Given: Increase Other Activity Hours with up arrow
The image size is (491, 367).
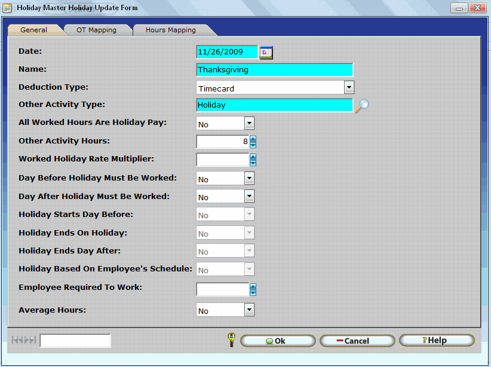Looking at the screenshot, I should [x=253, y=139].
